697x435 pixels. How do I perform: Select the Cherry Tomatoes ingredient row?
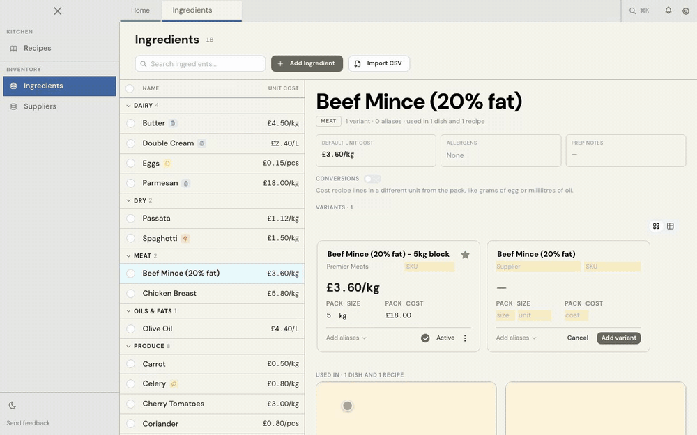click(212, 404)
